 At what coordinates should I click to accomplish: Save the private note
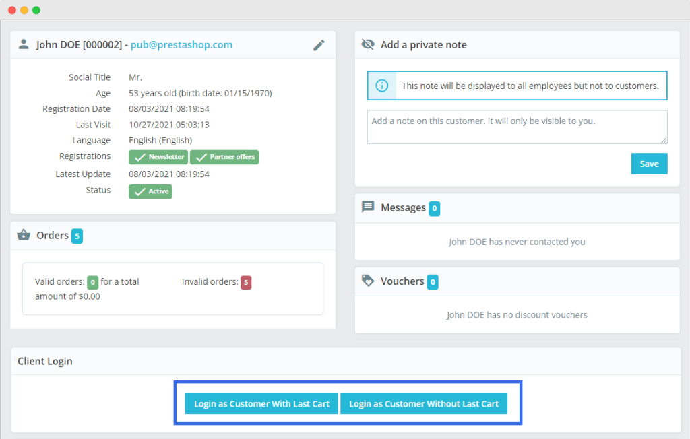pos(649,164)
